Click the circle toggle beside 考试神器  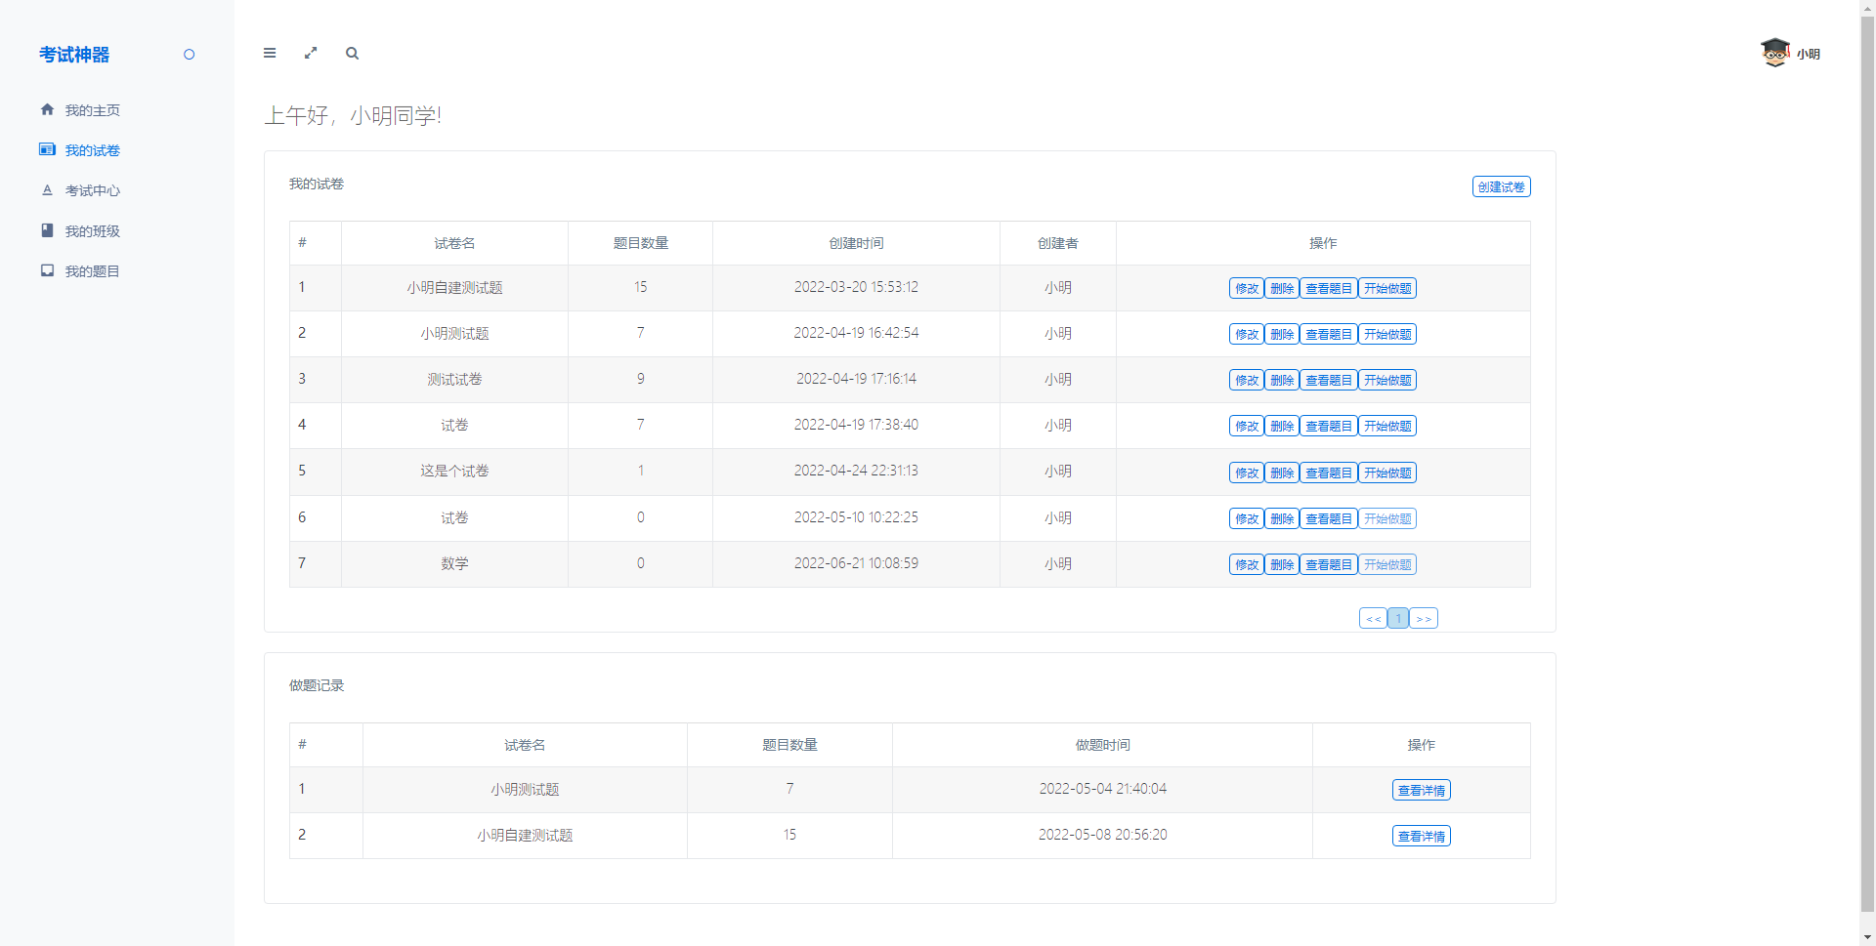pyautogui.click(x=190, y=55)
